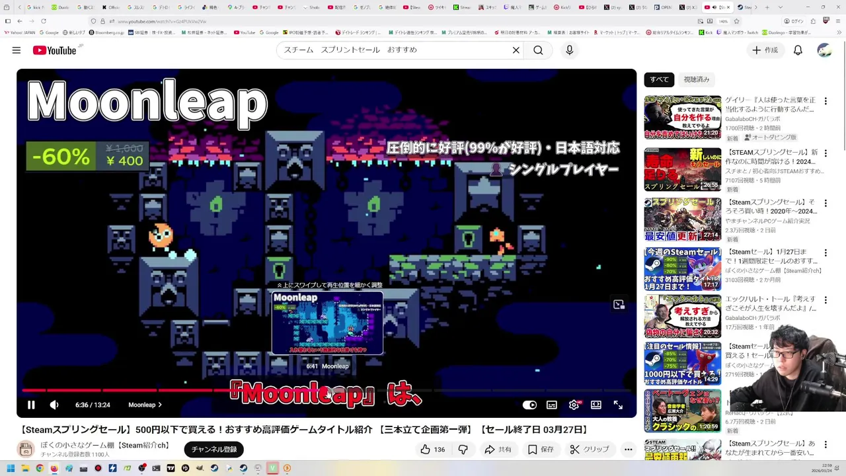
Task: Open the 20:32 エックハルト・トール video thumbnail
Action: [683, 316]
